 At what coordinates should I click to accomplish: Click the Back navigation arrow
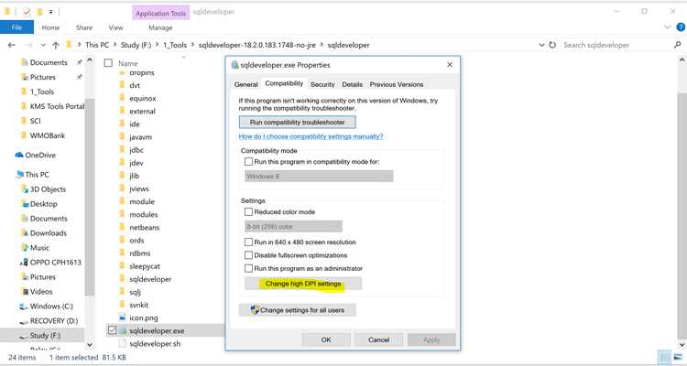coord(12,45)
